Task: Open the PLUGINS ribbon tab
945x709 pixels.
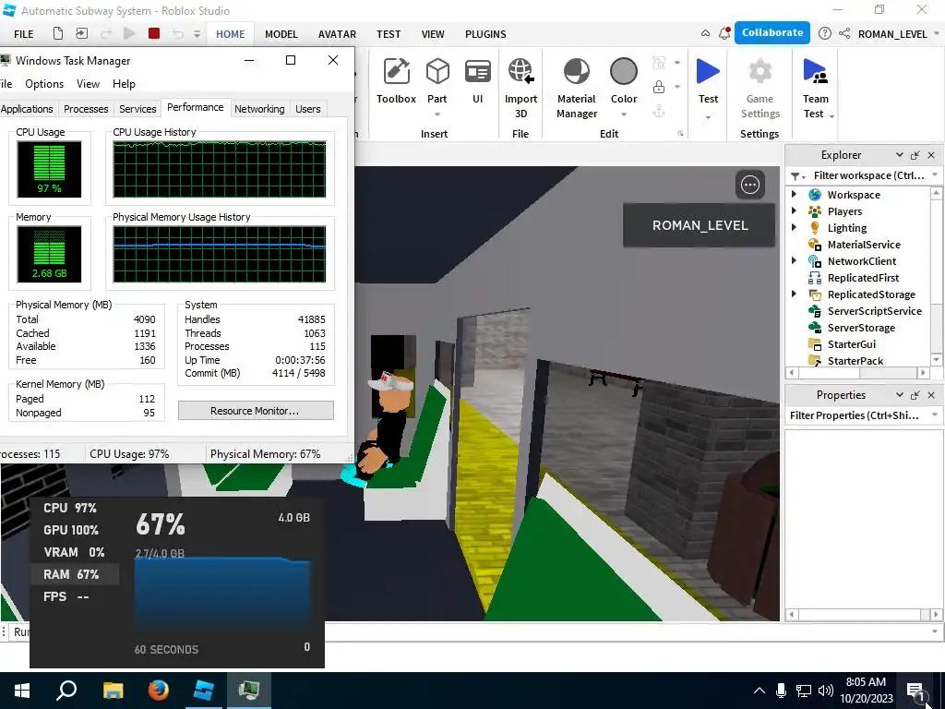Action: (485, 34)
